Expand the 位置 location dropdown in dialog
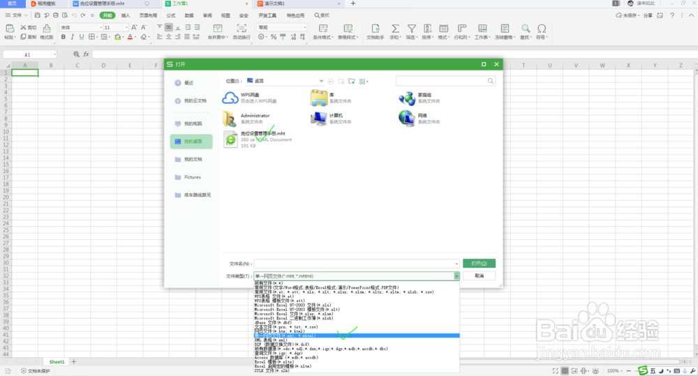The width and height of the screenshot is (698, 376). (x=321, y=81)
